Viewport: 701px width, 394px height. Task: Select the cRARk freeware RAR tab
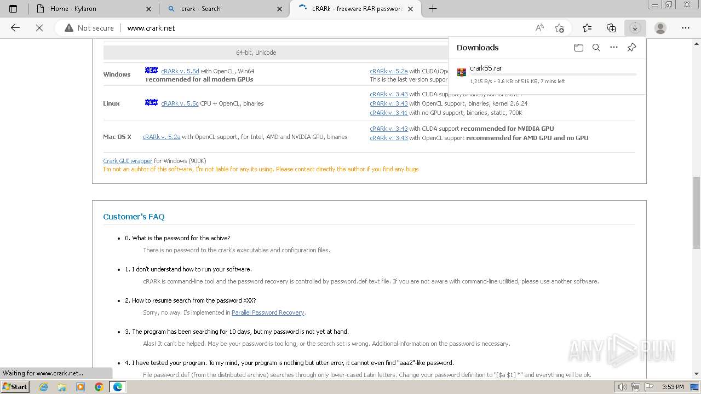[355, 9]
